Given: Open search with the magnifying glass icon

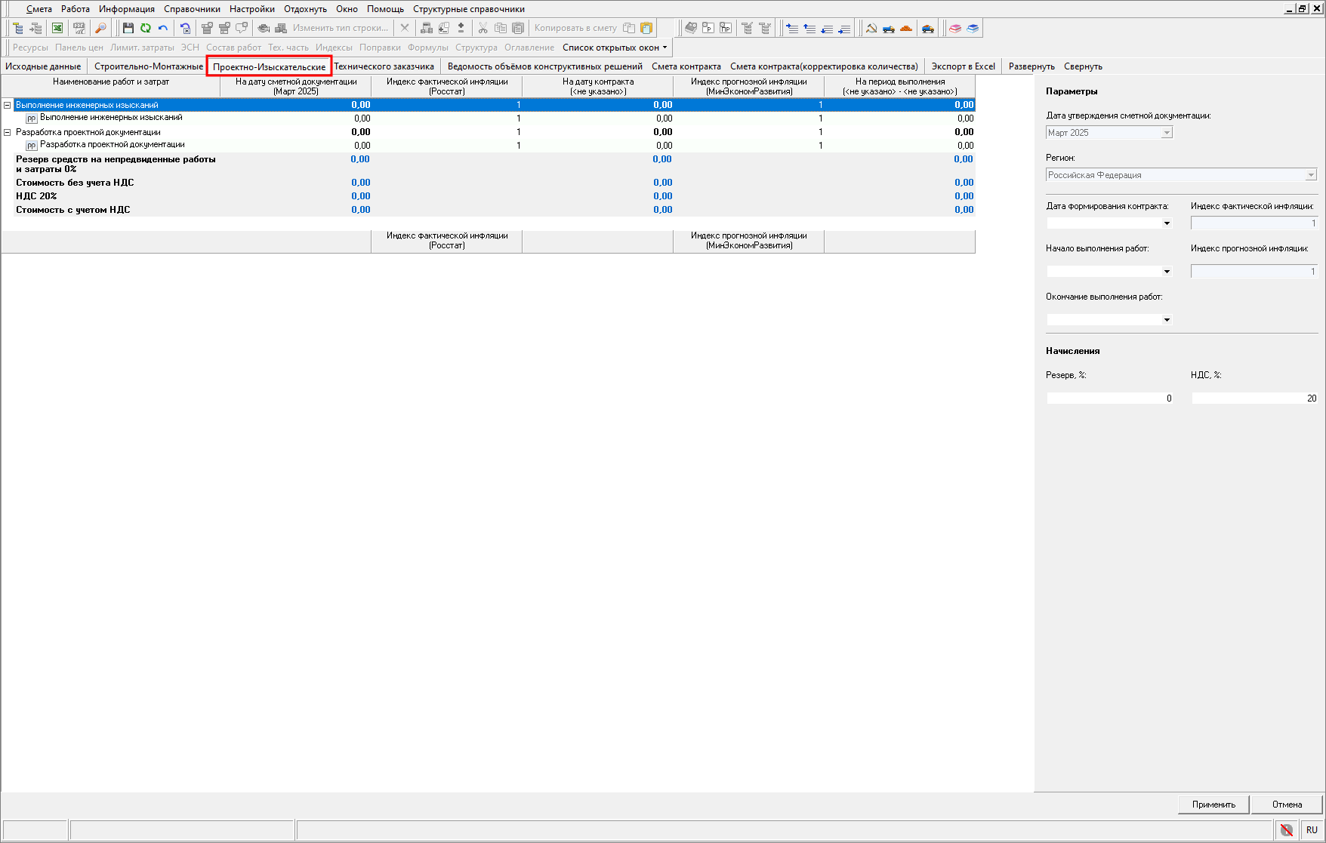Looking at the screenshot, I should pos(100,28).
